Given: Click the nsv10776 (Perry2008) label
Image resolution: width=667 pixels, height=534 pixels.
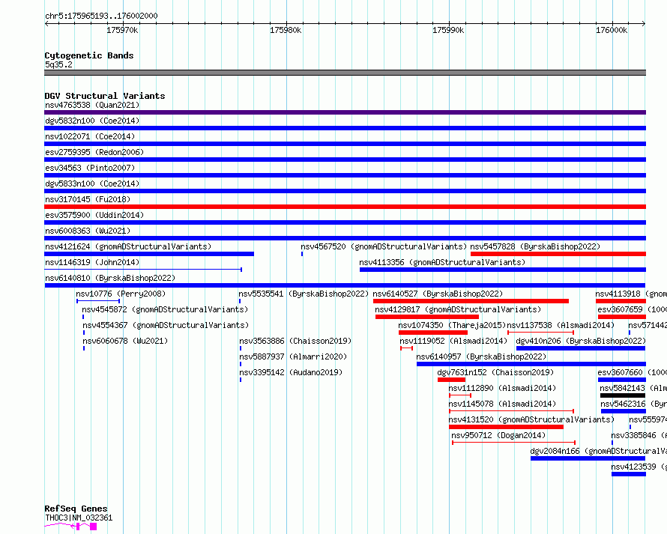Looking at the screenshot, I should click(x=121, y=294).
